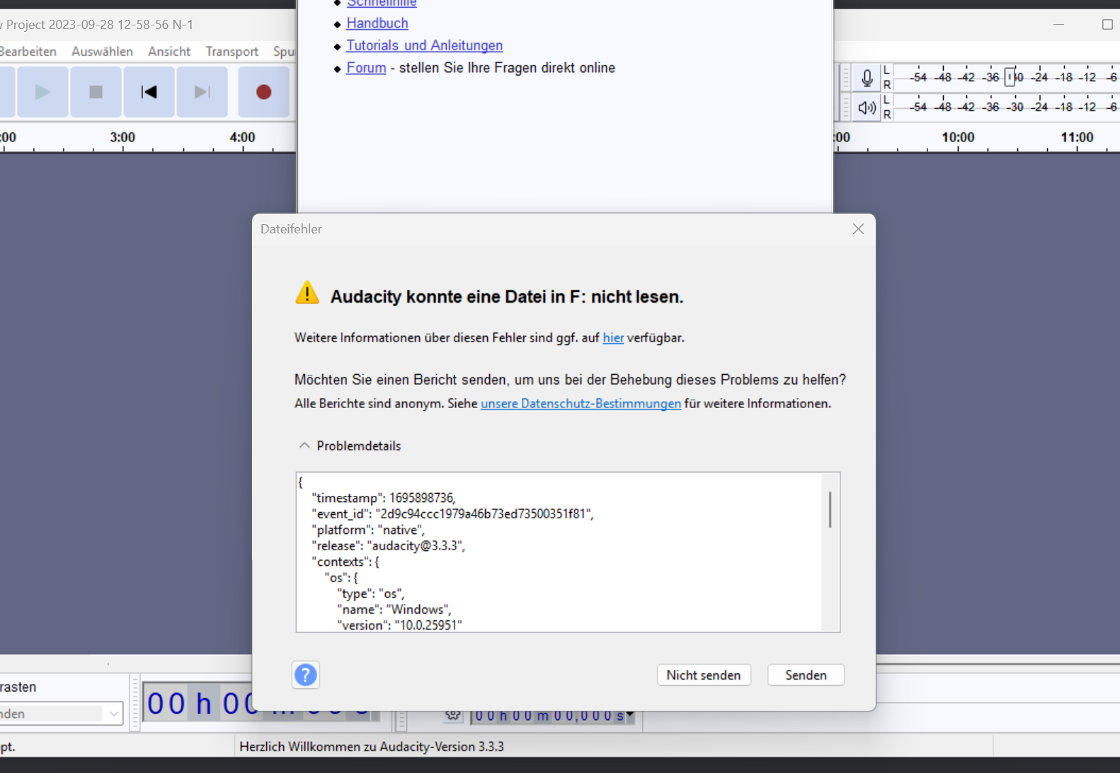Open the Forum link in welcome window
1120x773 pixels.
click(366, 68)
